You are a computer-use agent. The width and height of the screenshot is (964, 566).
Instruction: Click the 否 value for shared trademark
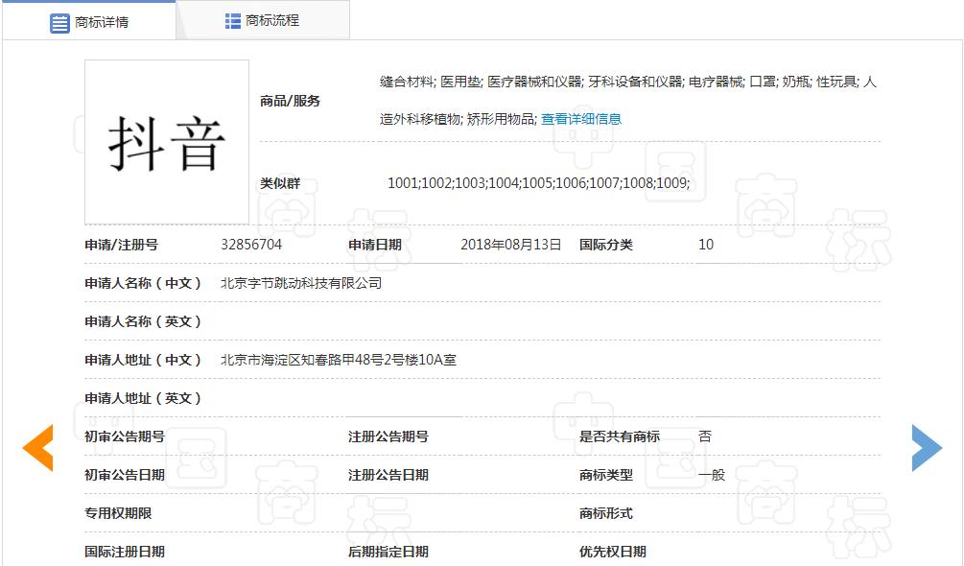click(x=705, y=436)
